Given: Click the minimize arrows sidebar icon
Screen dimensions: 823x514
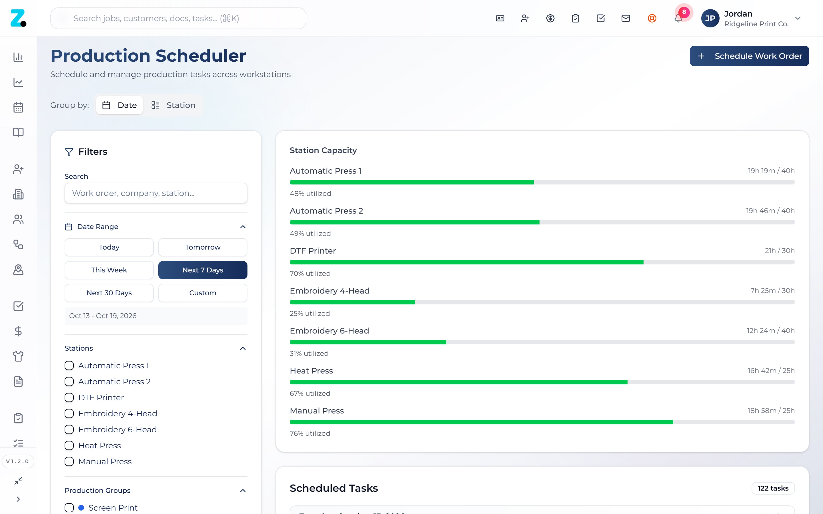Looking at the screenshot, I should coord(18,481).
